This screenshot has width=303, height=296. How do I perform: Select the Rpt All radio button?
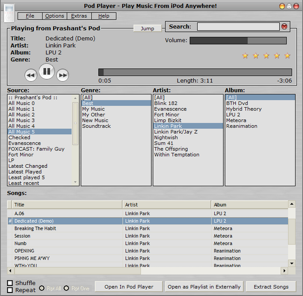[x=41, y=288]
